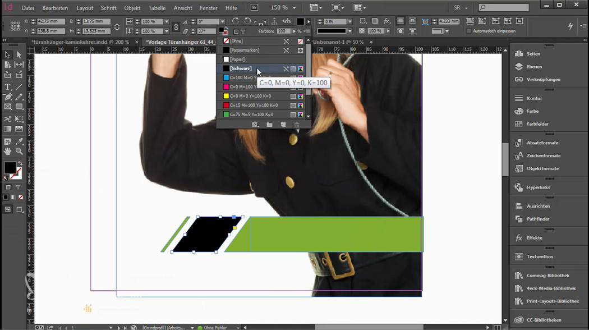Switch to Unbenannt-1 document tab

click(x=338, y=42)
